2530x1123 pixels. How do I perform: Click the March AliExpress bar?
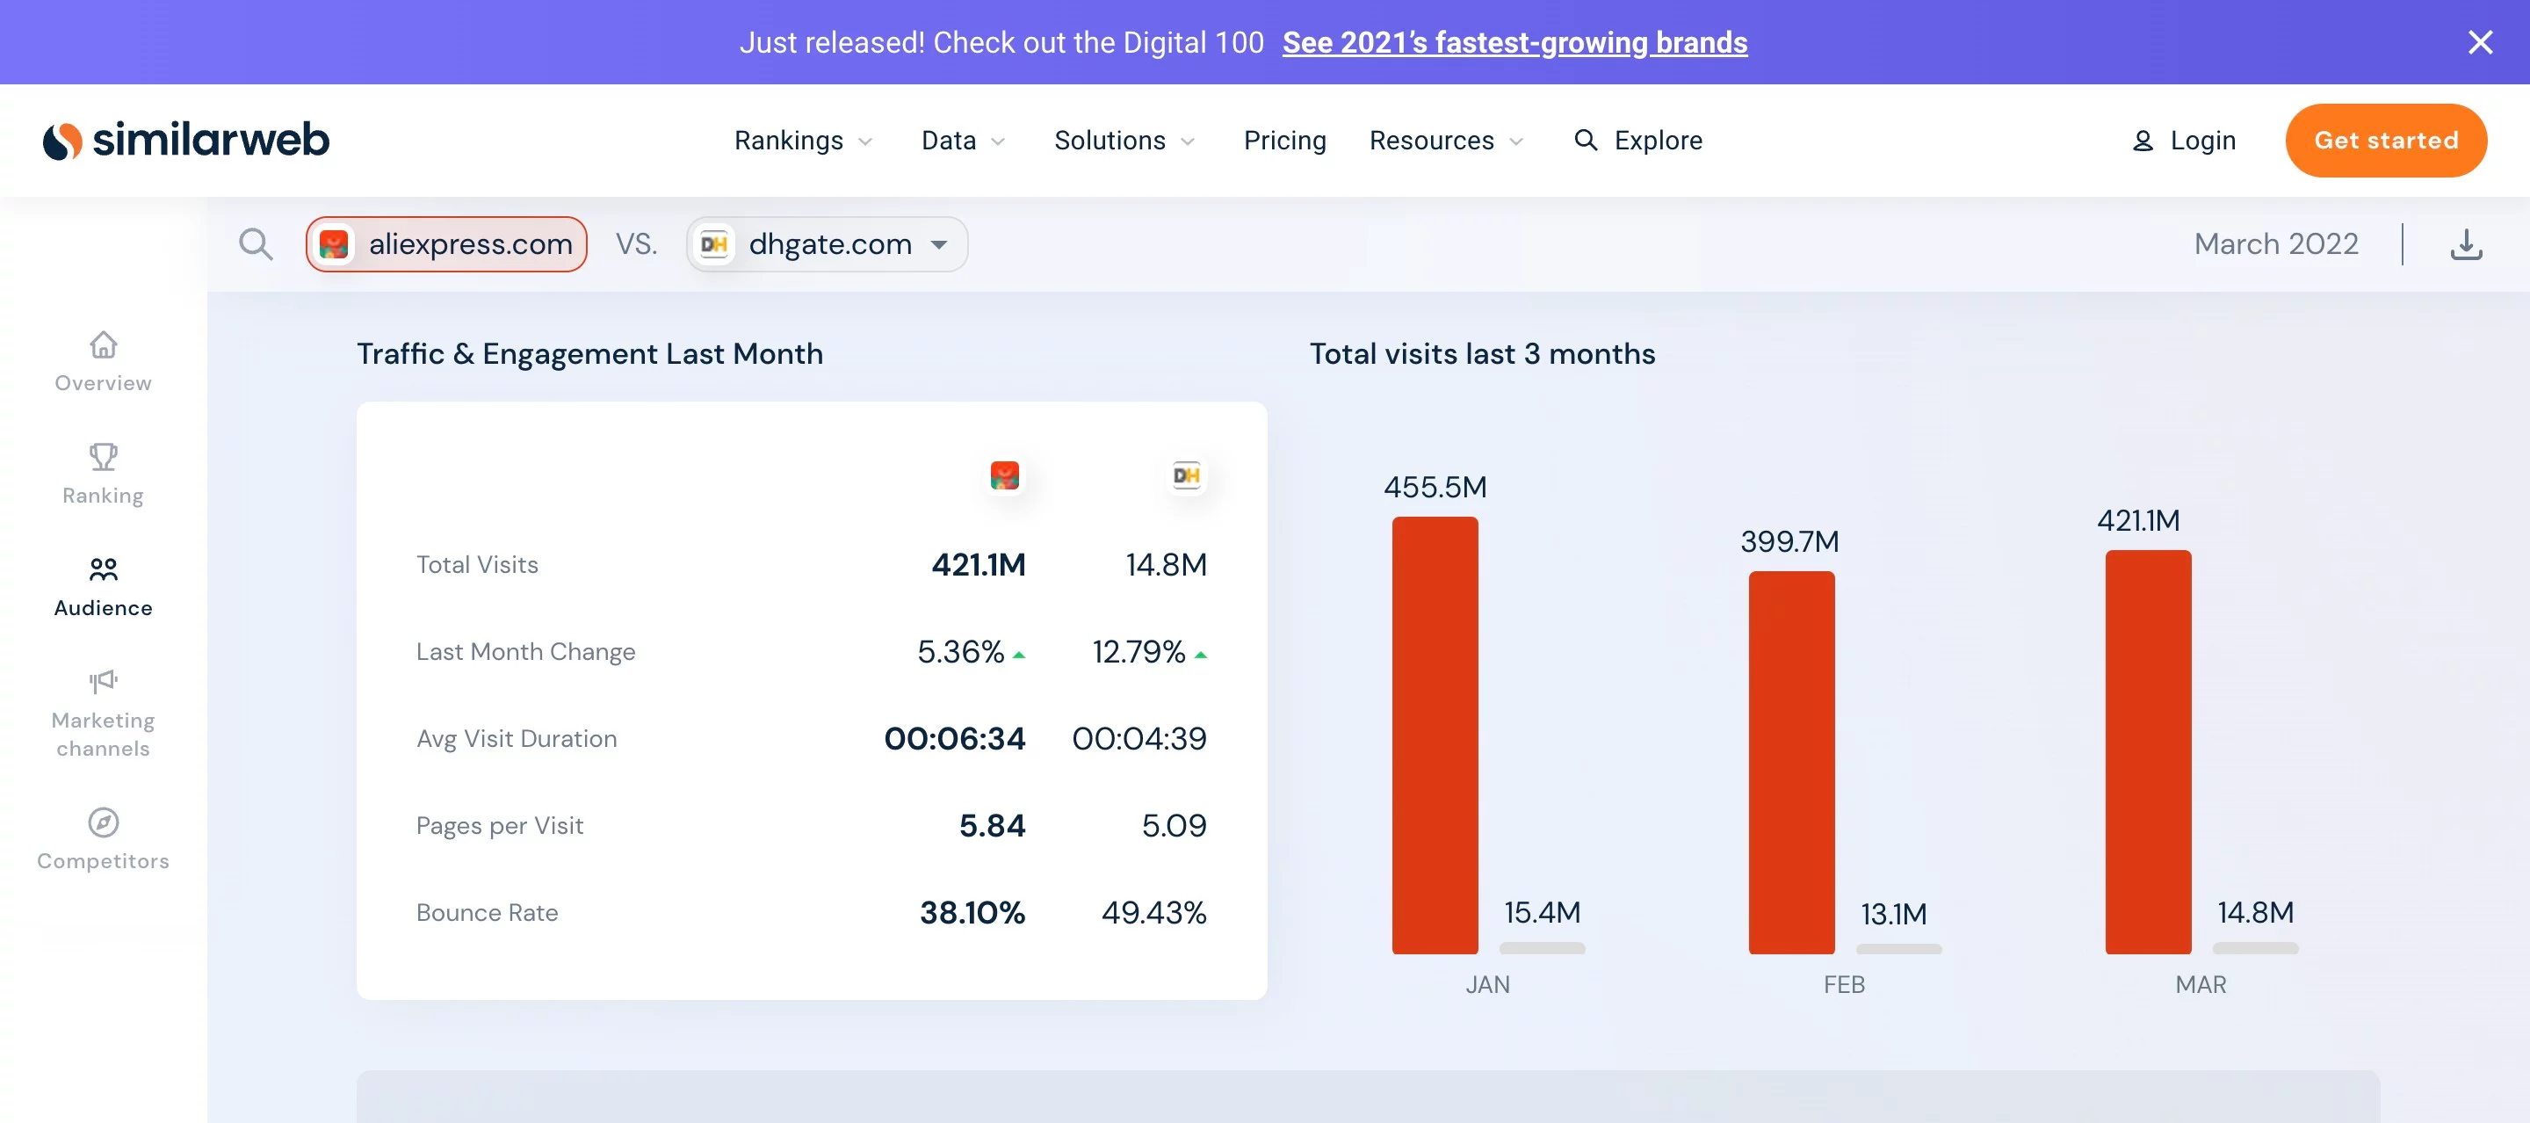pyautogui.click(x=2148, y=751)
